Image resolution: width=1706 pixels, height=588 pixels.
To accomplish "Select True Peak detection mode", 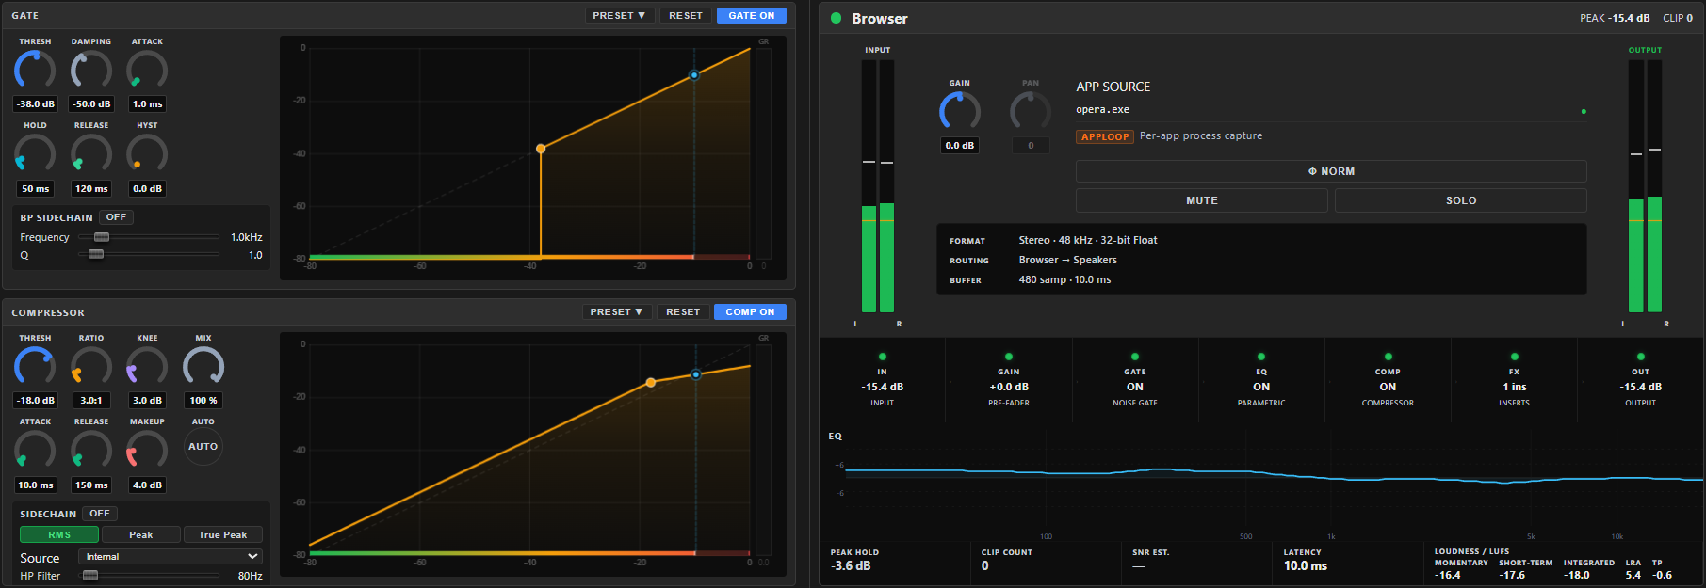I will [223, 534].
